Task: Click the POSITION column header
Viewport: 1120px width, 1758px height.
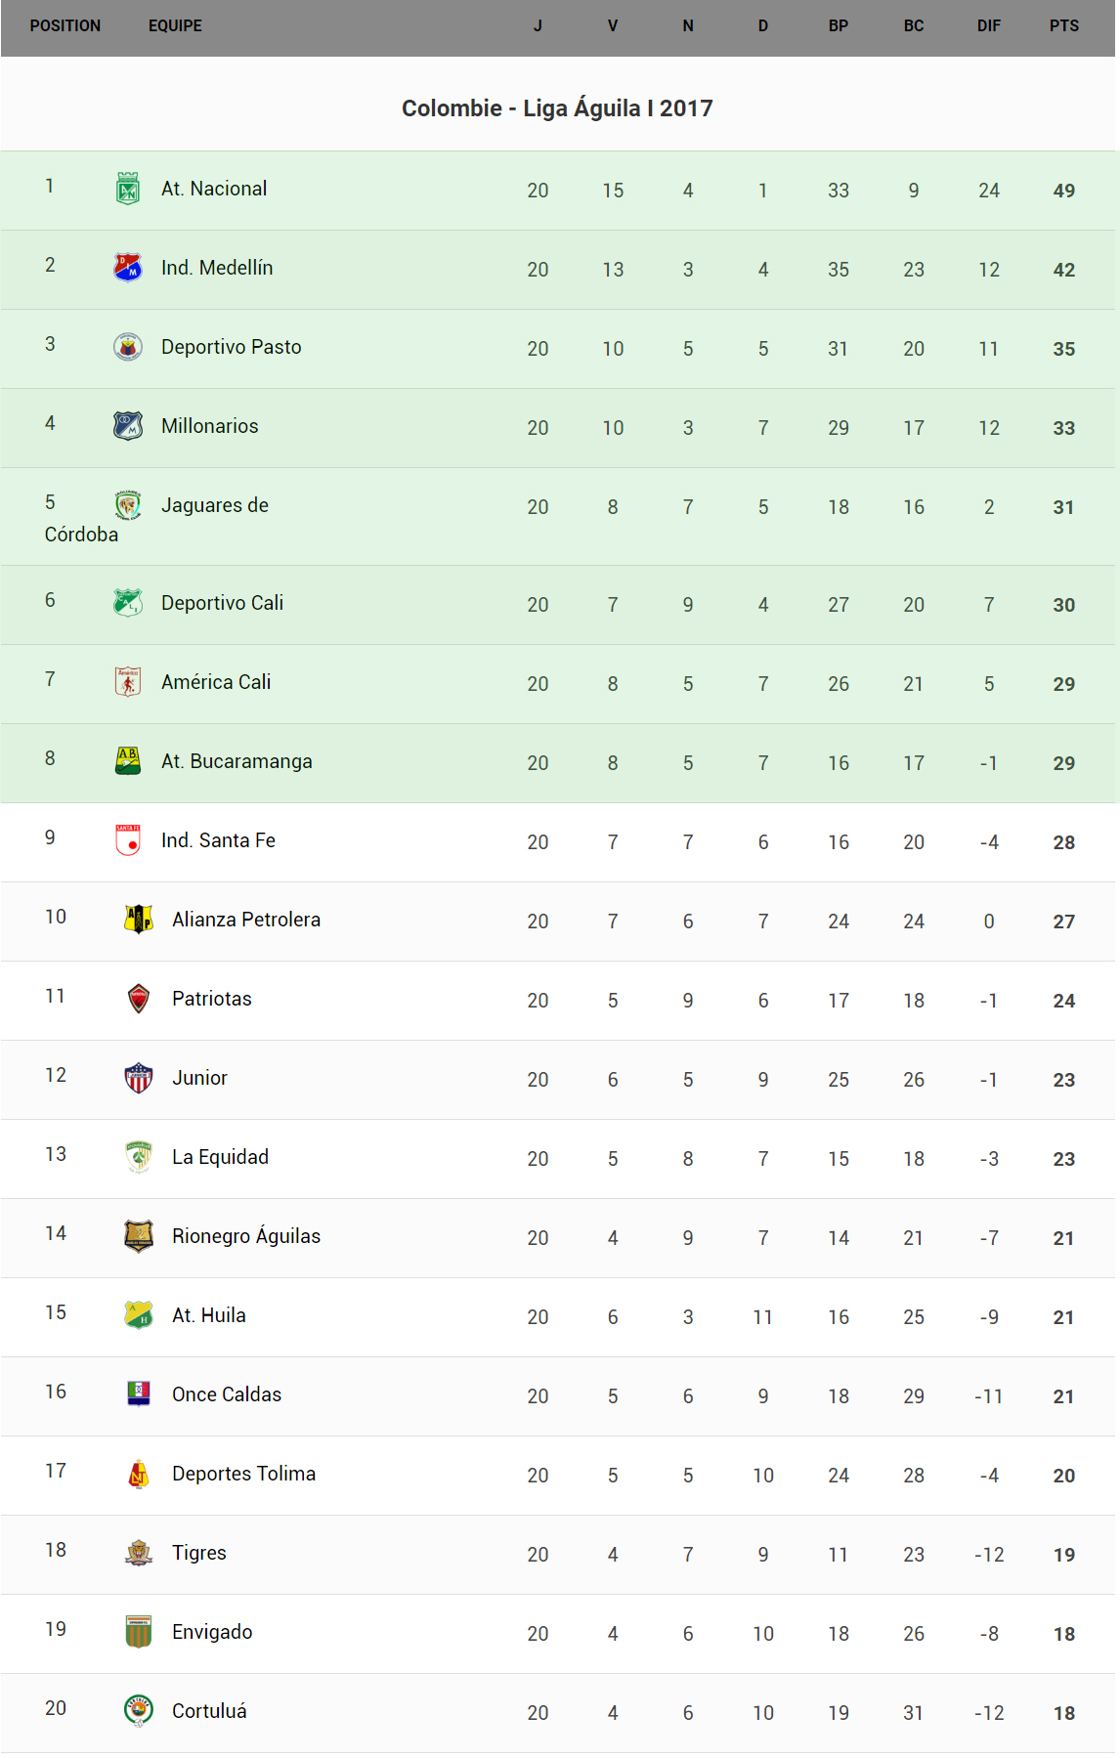Action: tap(65, 26)
